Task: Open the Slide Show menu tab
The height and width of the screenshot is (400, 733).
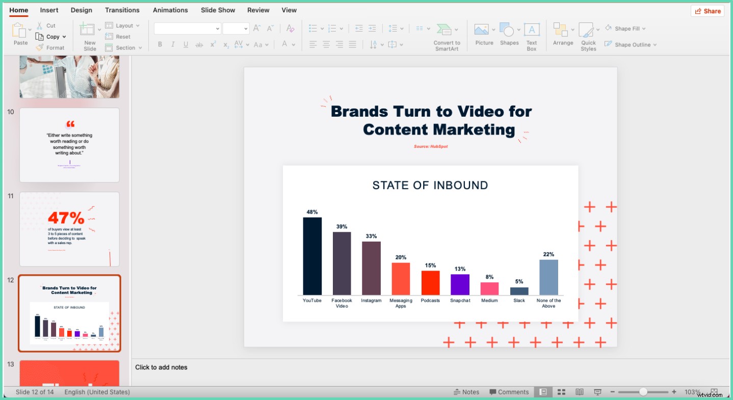Action: coord(218,10)
